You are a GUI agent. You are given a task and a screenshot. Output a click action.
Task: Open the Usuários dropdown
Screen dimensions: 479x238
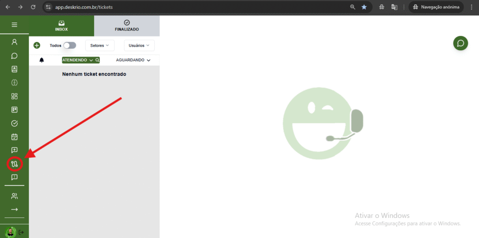pyautogui.click(x=139, y=45)
